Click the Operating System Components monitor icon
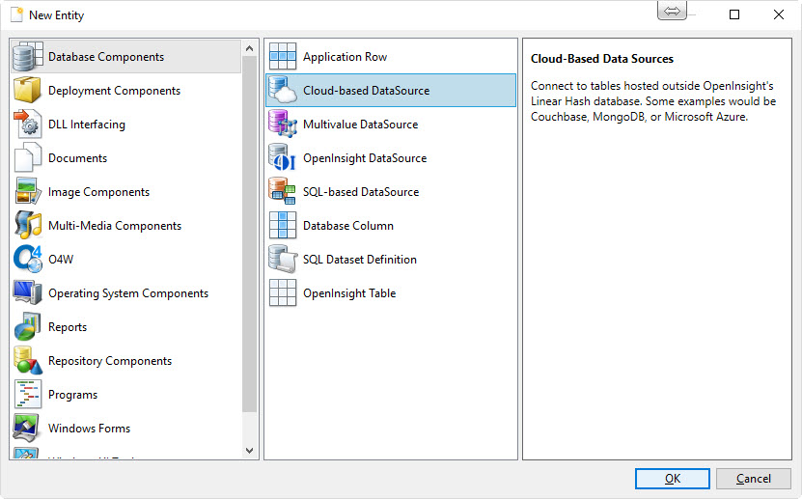The image size is (802, 499). point(28,292)
